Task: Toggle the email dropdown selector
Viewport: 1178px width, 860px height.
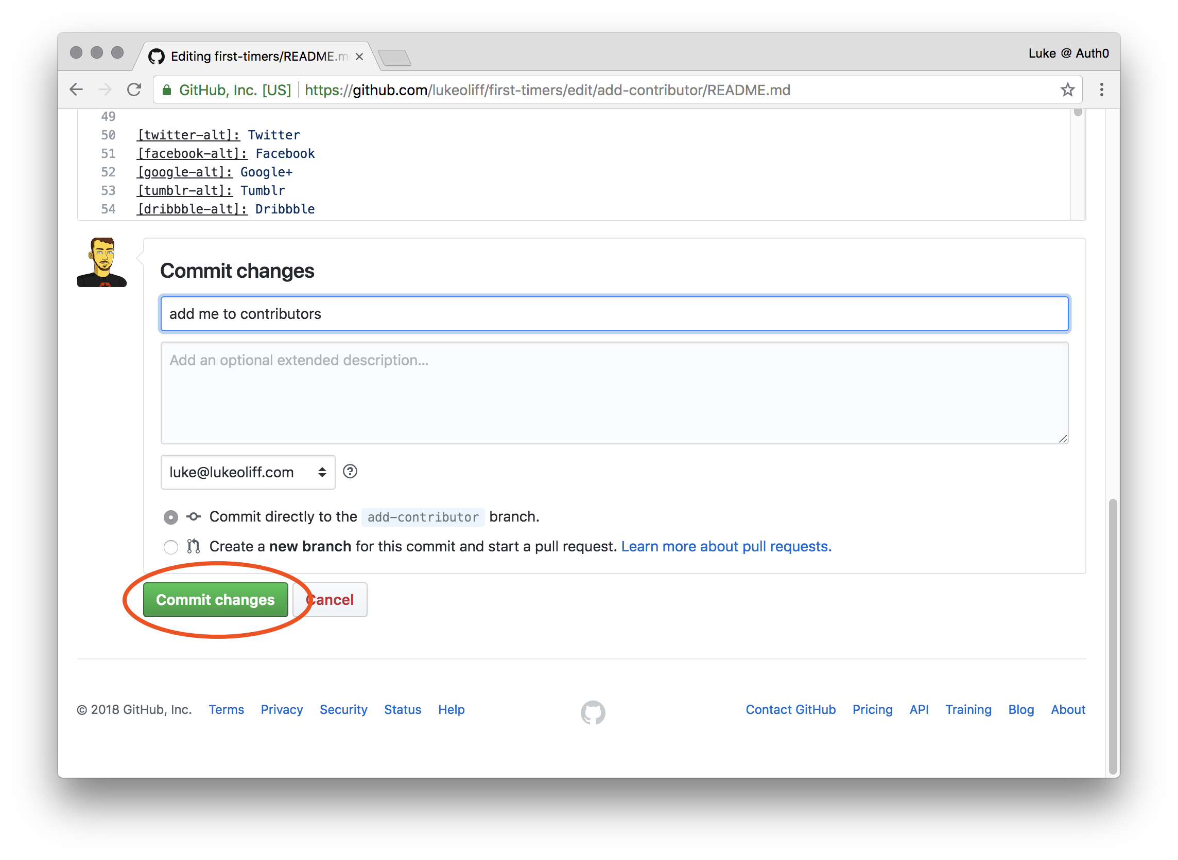Action: click(246, 472)
